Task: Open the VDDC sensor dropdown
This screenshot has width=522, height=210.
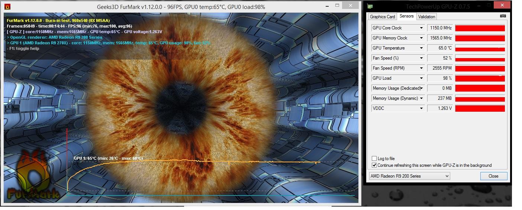Action: (x=421, y=108)
